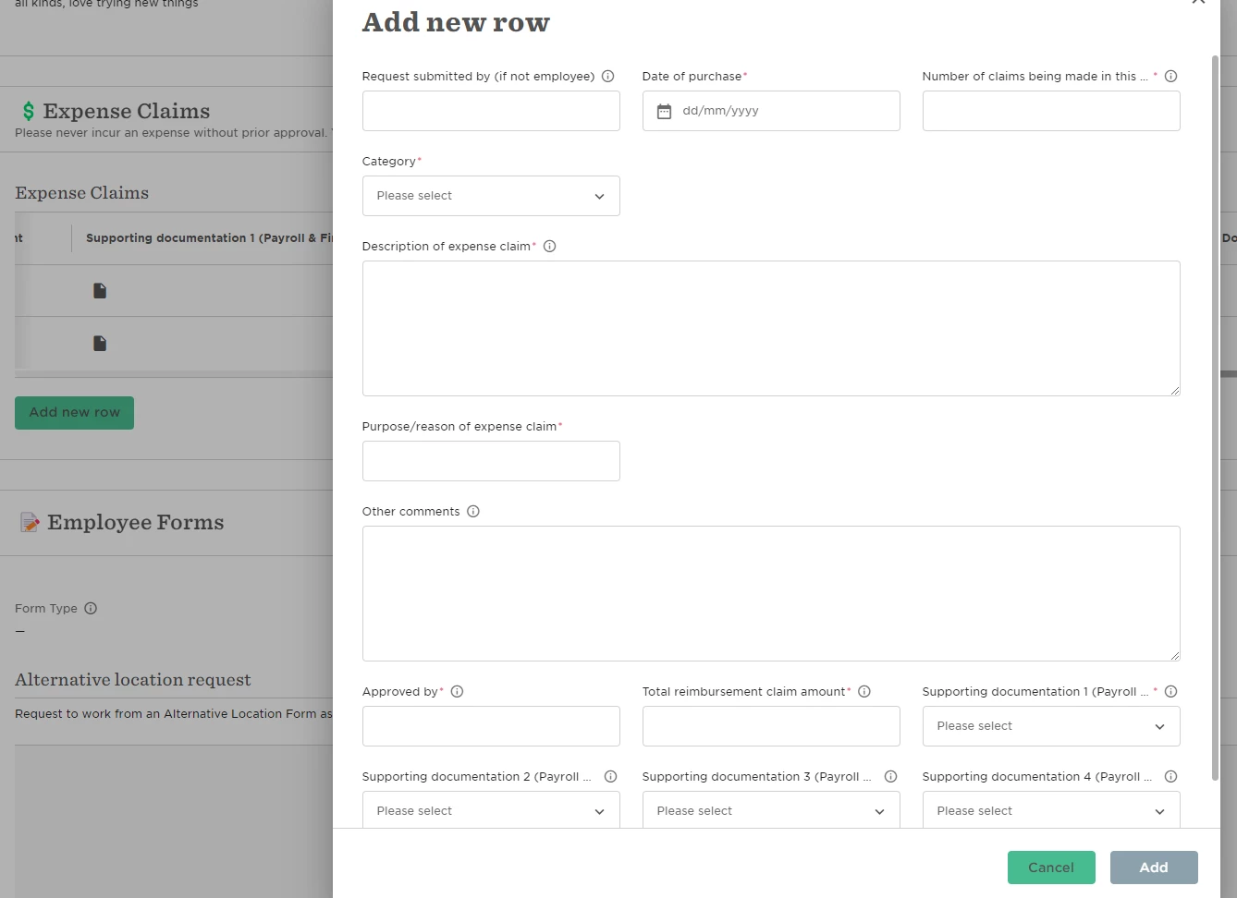Click info icon beside Supporting documentation 1

[x=1170, y=692]
